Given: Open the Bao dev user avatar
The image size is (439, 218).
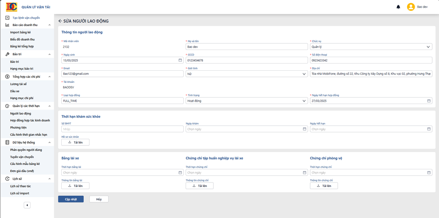Looking at the screenshot, I should 411,7.
